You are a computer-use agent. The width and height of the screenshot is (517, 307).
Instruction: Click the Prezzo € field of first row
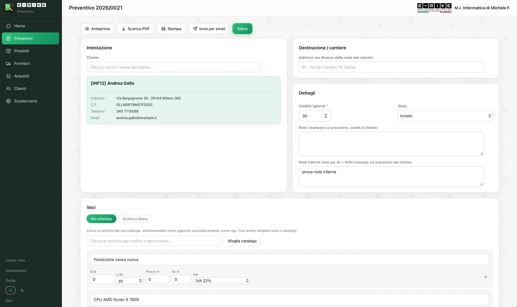158,279
